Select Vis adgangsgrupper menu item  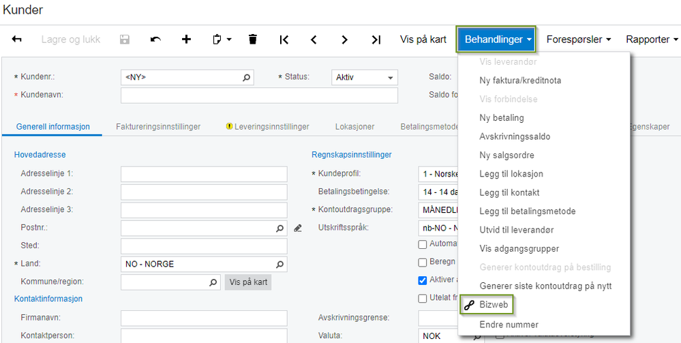(519, 249)
